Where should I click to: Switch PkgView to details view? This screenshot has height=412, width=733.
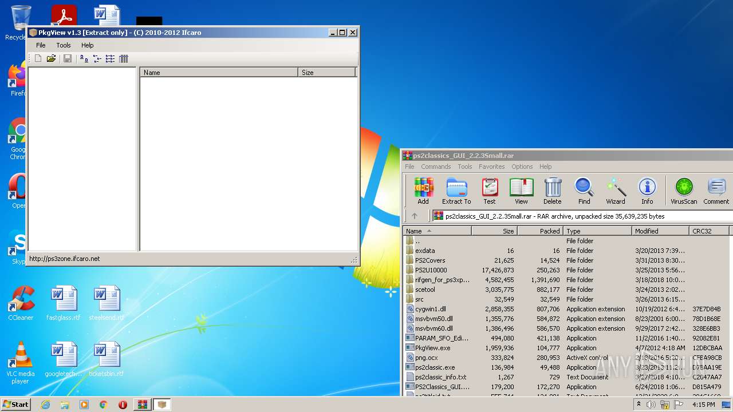[x=124, y=58]
